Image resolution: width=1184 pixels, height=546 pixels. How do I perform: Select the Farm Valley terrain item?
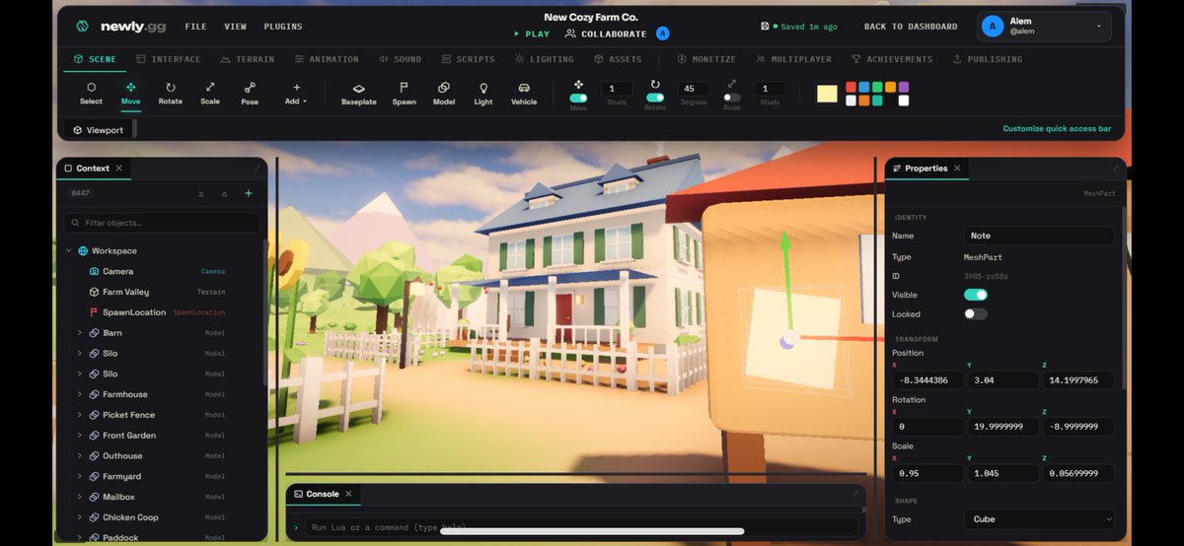(x=126, y=292)
